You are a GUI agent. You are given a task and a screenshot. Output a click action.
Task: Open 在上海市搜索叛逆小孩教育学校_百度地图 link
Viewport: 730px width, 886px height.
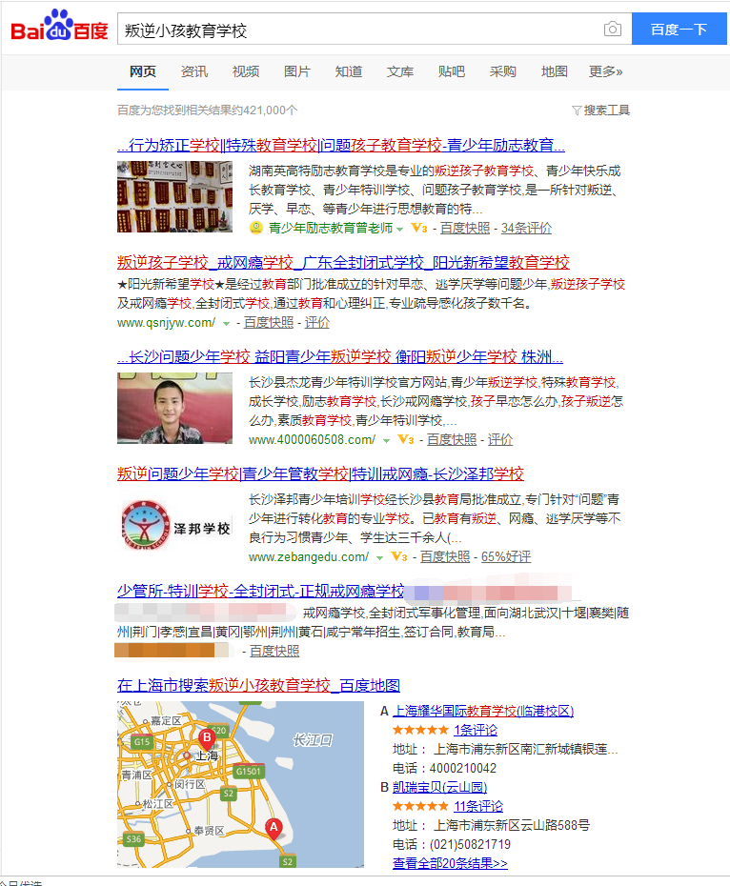coord(258,685)
